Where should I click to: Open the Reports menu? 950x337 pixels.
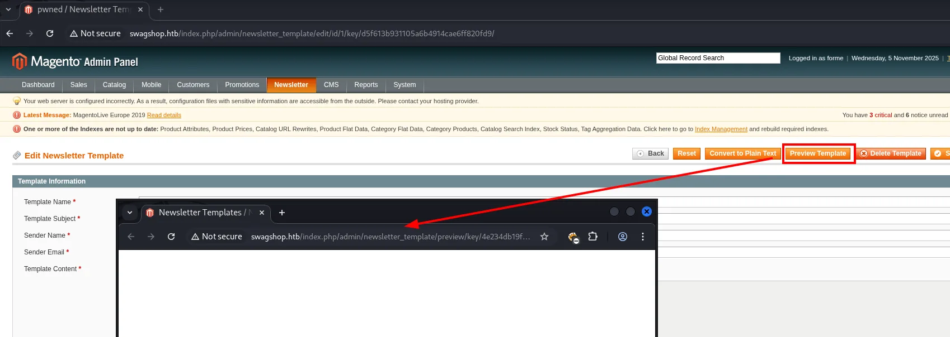[x=366, y=85]
